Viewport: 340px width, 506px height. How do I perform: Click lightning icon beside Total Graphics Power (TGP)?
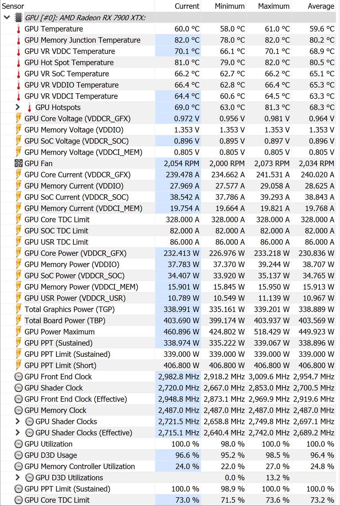click(x=19, y=309)
